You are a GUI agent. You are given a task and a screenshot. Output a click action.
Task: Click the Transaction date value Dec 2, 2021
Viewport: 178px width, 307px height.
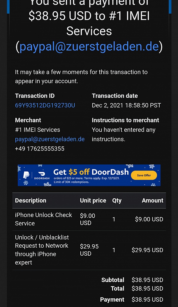[126, 105]
